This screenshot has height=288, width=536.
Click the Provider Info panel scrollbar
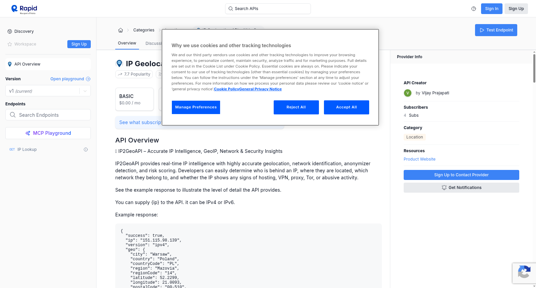[534, 68]
